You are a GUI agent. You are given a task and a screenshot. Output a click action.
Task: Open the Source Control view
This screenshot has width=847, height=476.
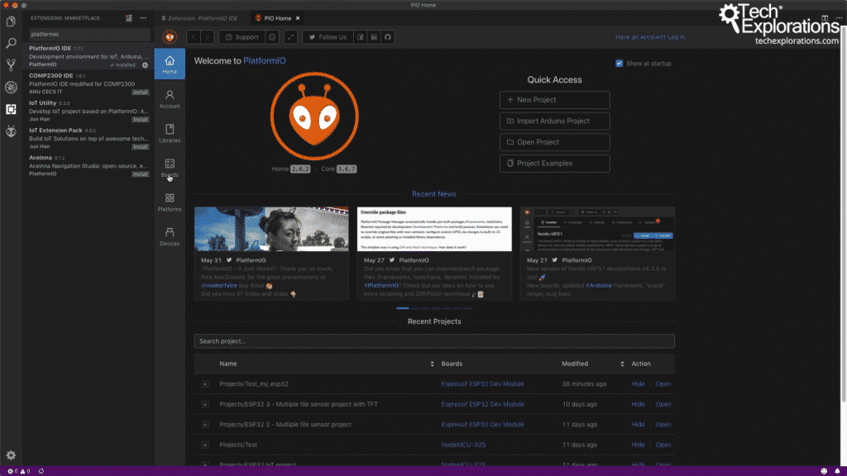click(11, 65)
